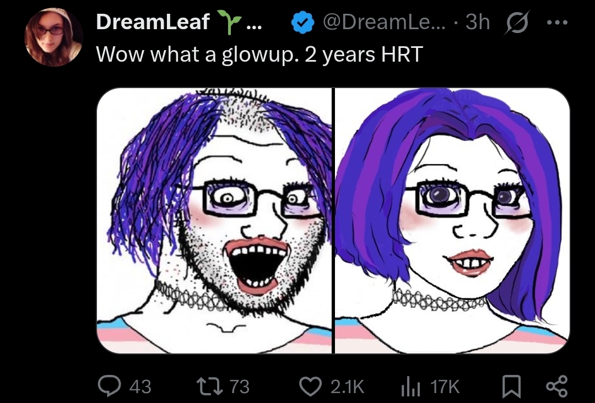595x403 pixels.
Task: Open the left image with bearded character
Action: (214, 220)
